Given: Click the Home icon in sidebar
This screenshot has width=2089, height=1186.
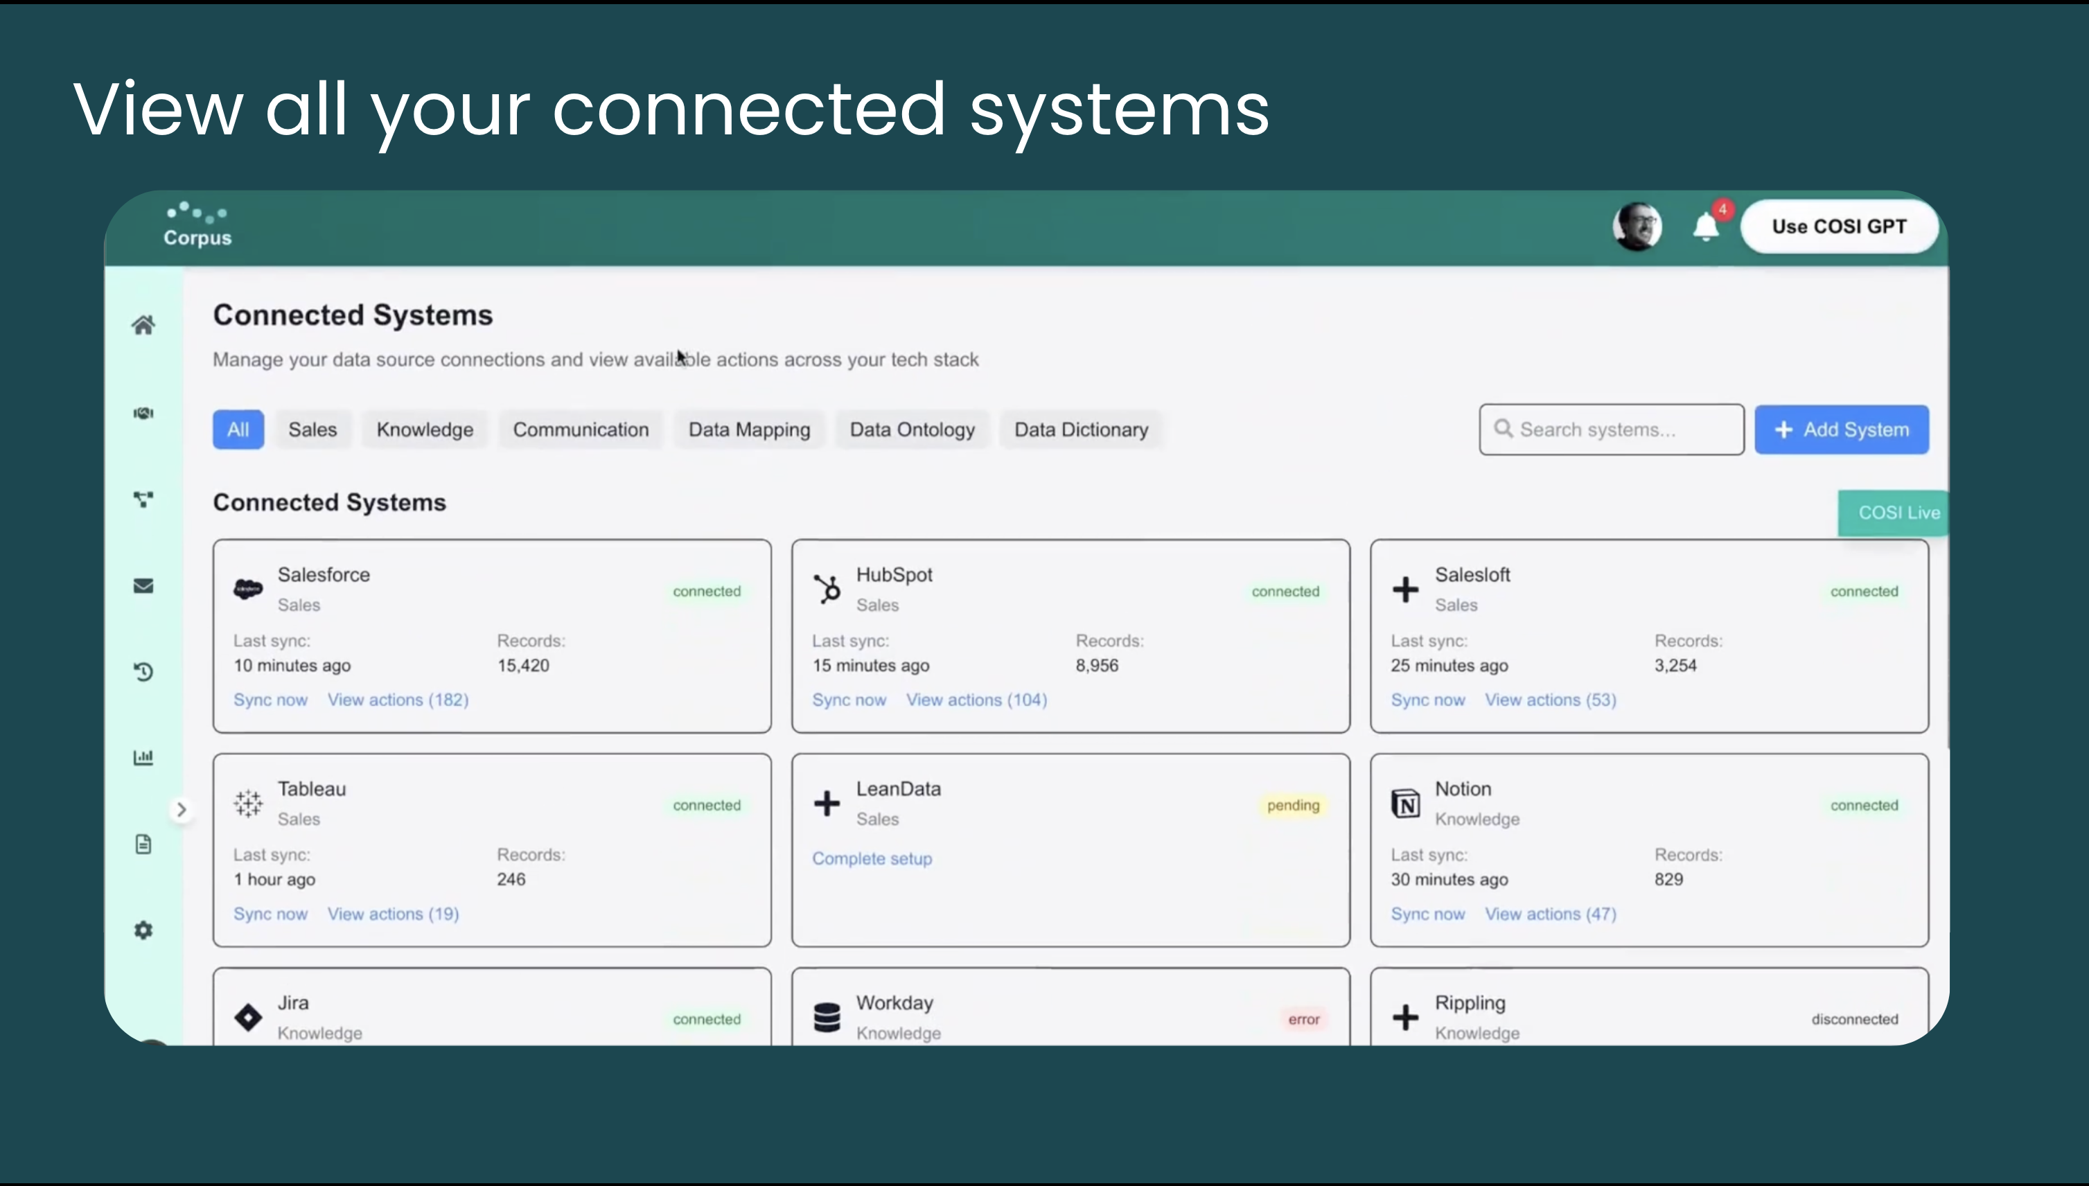Looking at the screenshot, I should [143, 326].
